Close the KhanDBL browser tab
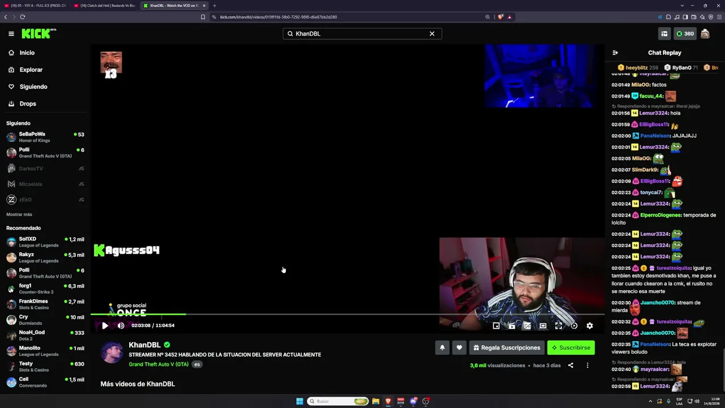725x408 pixels. [204, 6]
